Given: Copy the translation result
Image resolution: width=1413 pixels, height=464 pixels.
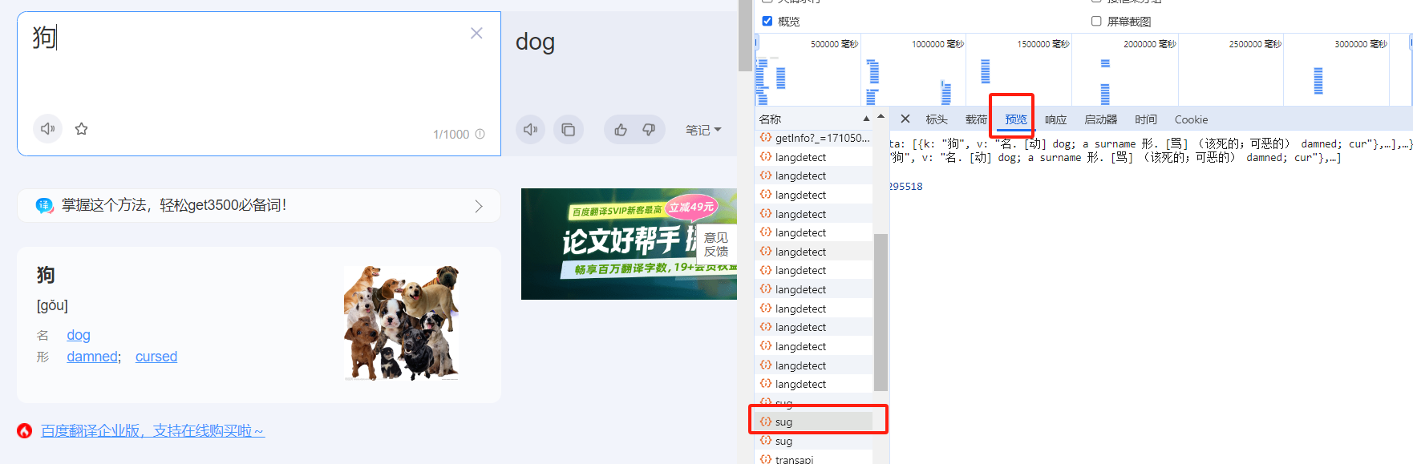Looking at the screenshot, I should 568,129.
